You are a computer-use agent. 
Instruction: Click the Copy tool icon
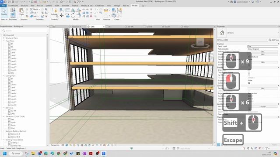pos(67,16)
